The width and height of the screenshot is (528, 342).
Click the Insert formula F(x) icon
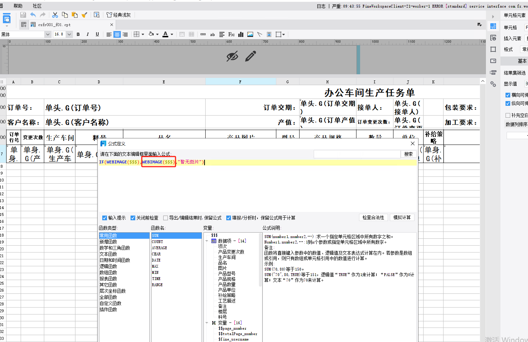coord(231,34)
